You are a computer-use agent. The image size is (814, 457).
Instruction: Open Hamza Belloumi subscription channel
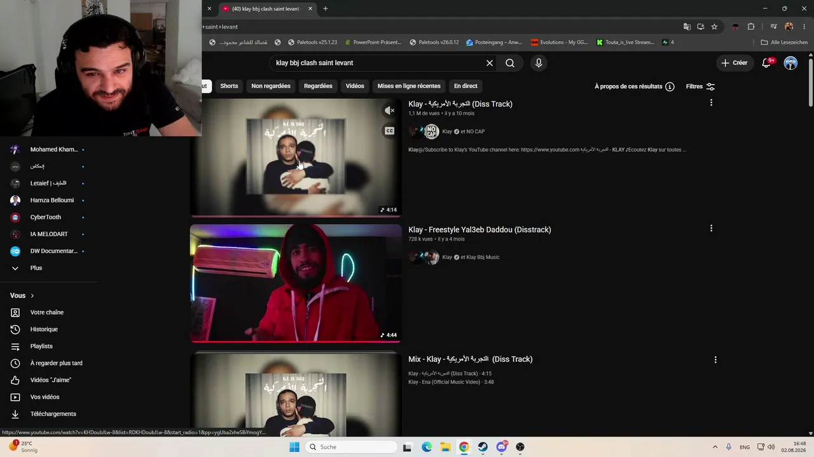[x=48, y=201]
